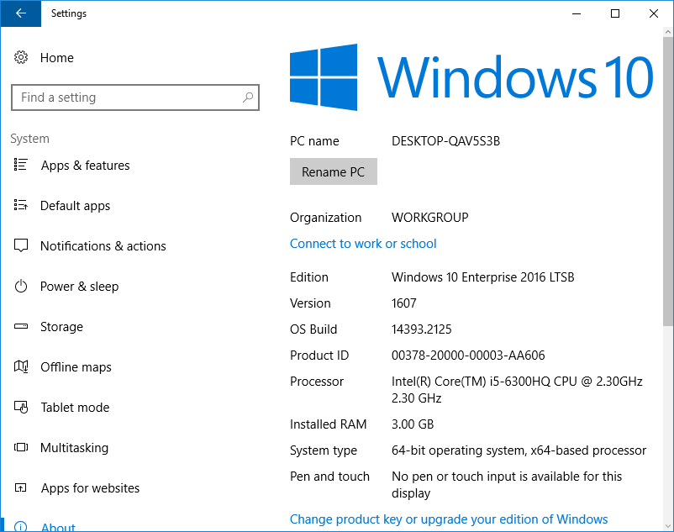Click the Notifications & actions speech icon
The height and width of the screenshot is (532, 674).
click(x=21, y=245)
